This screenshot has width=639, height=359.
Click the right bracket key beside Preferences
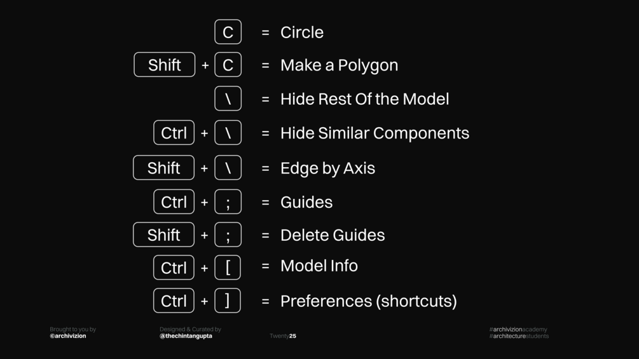click(x=228, y=301)
